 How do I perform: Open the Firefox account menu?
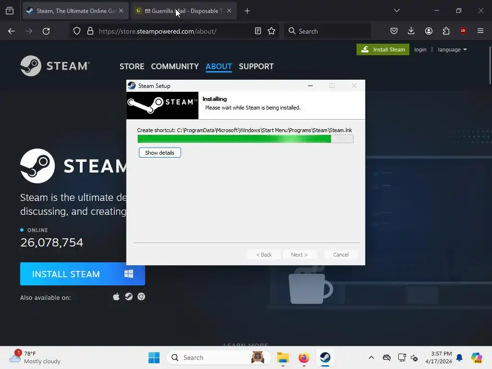click(x=429, y=31)
